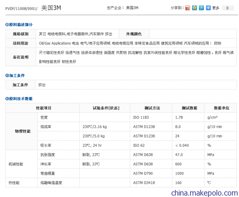Share to Sina Weibo icon
The height and width of the screenshot is (197, 239).
187,8
